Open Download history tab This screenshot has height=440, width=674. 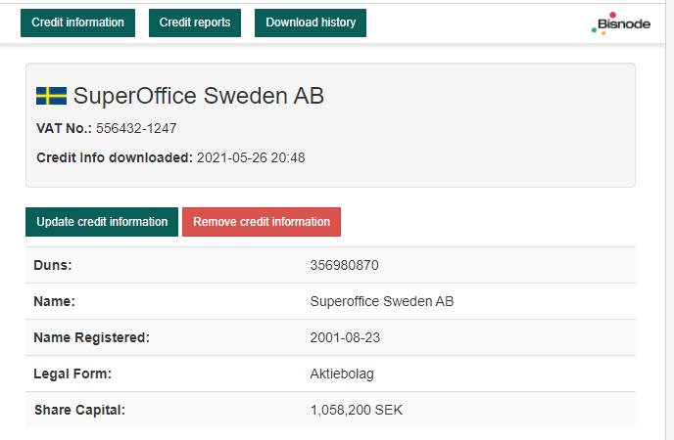point(311,22)
